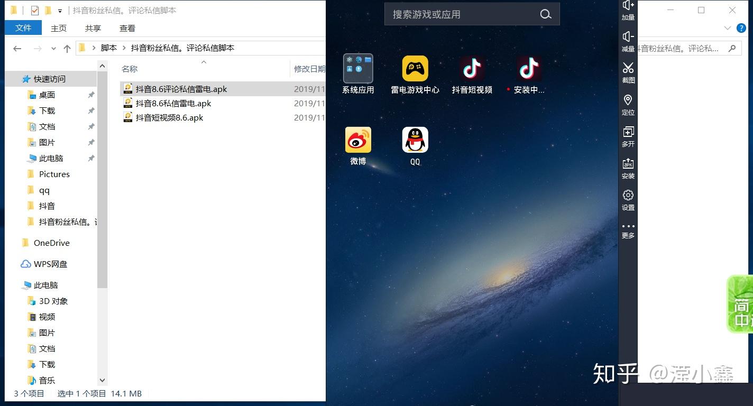Open the recent locations dropdown arrow
This screenshot has height=406, width=753.
[53, 48]
